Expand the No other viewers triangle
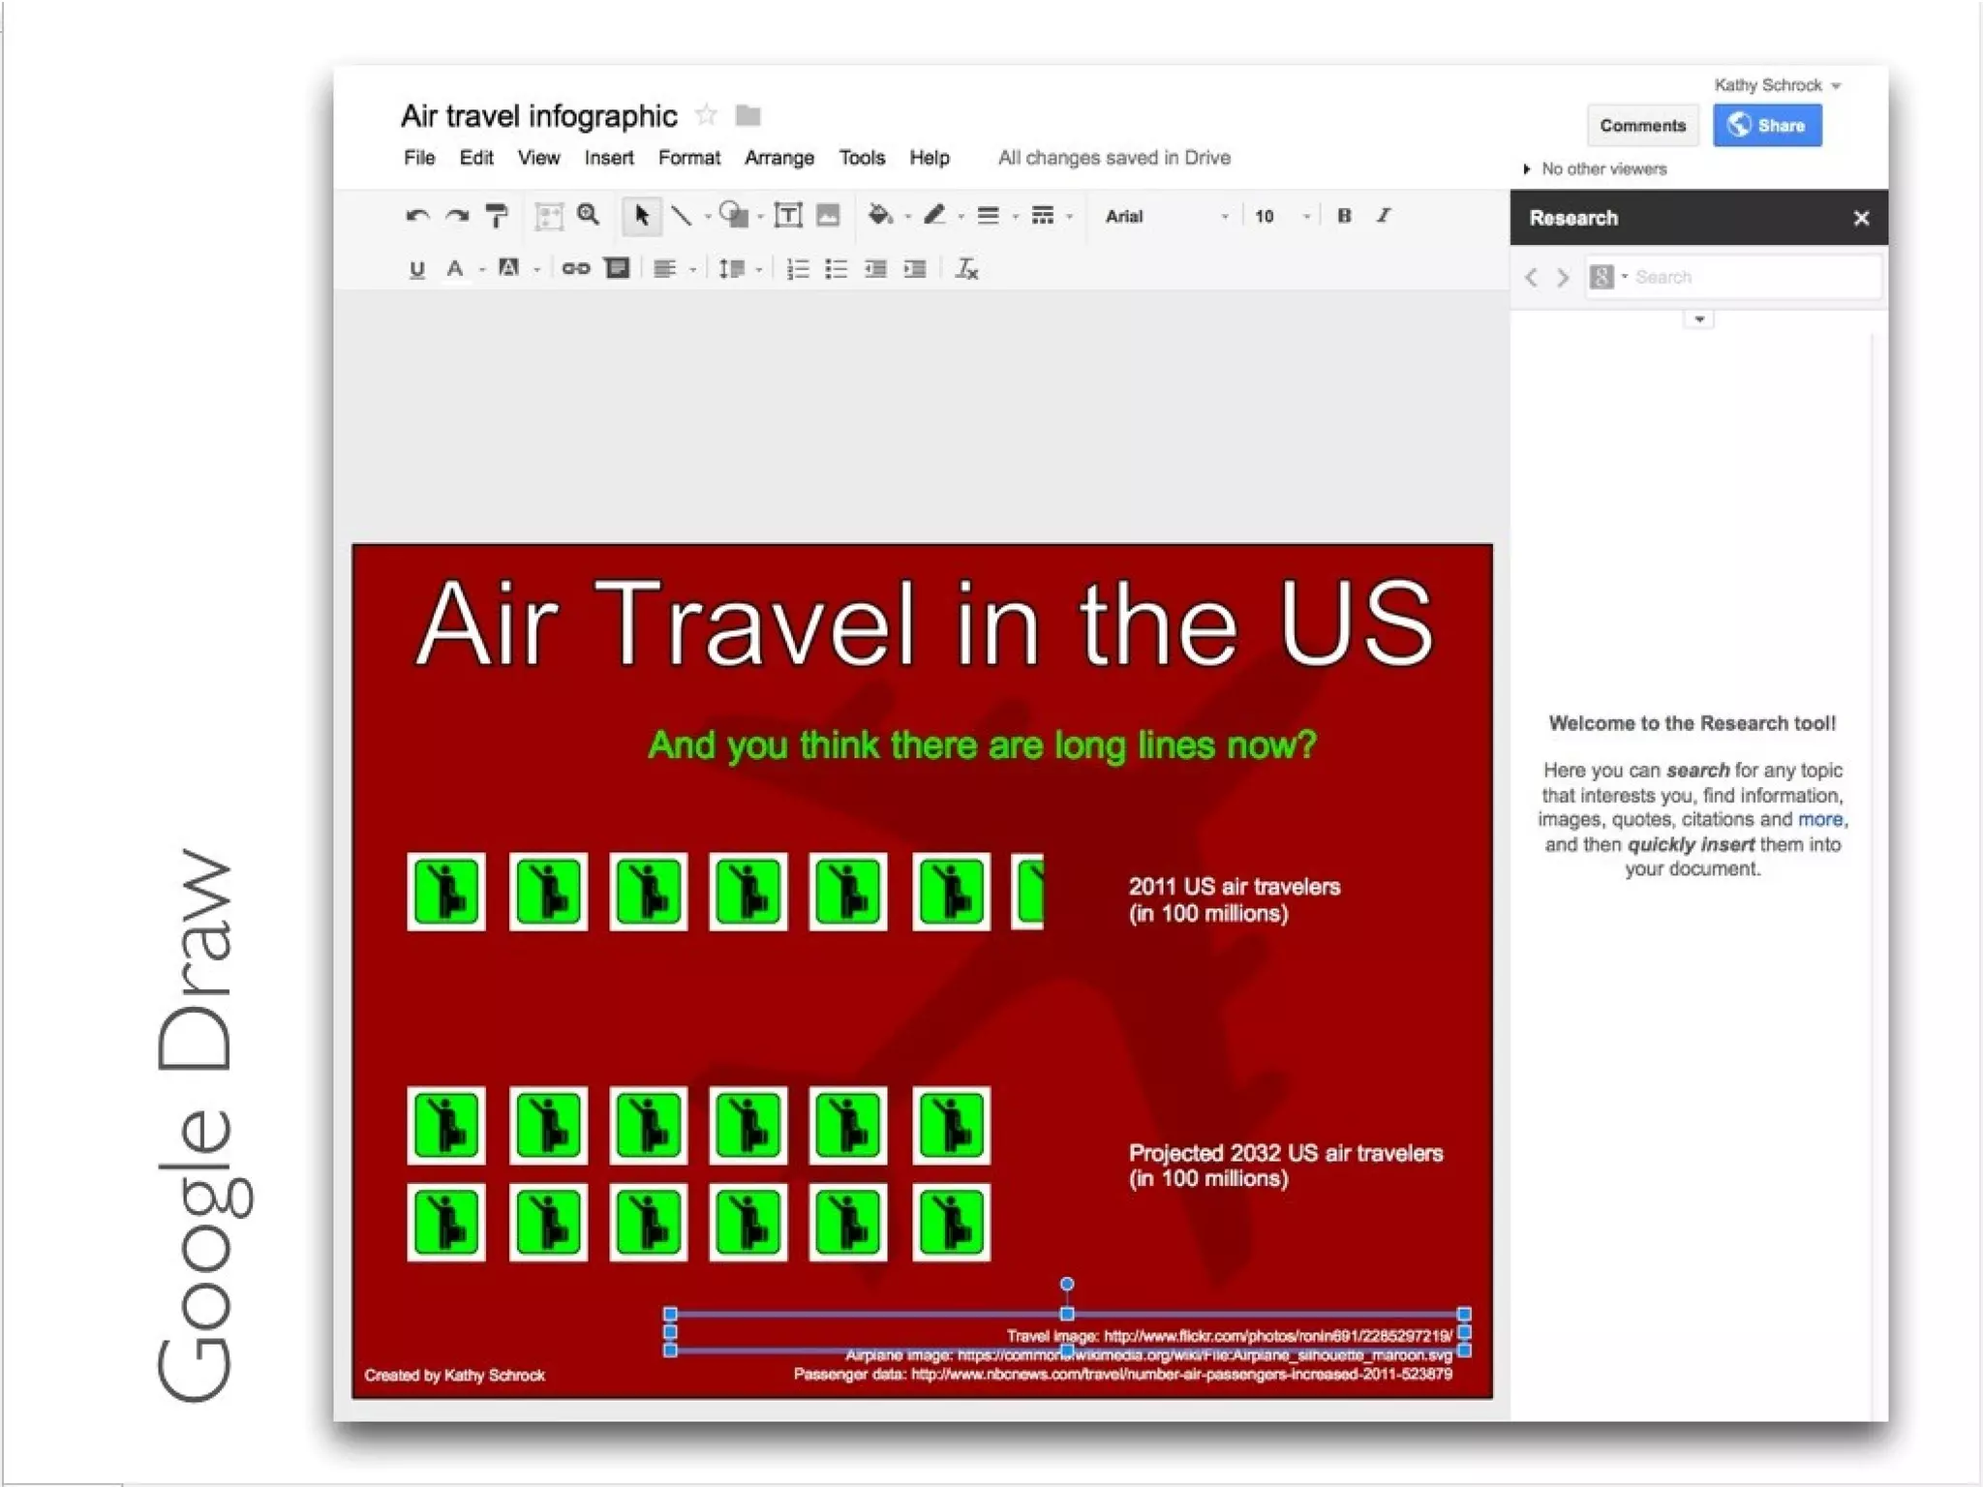The height and width of the screenshot is (1487, 1983). (x=1527, y=169)
